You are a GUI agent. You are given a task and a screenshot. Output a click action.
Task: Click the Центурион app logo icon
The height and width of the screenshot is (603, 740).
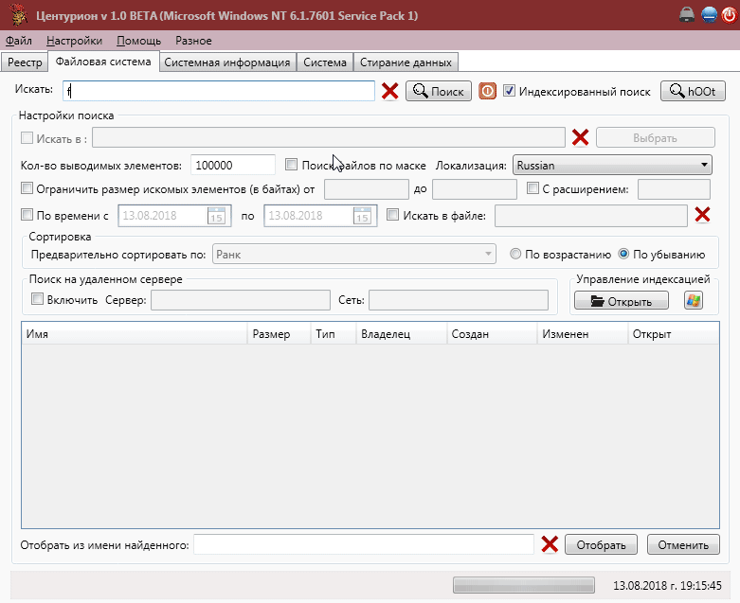(17, 15)
